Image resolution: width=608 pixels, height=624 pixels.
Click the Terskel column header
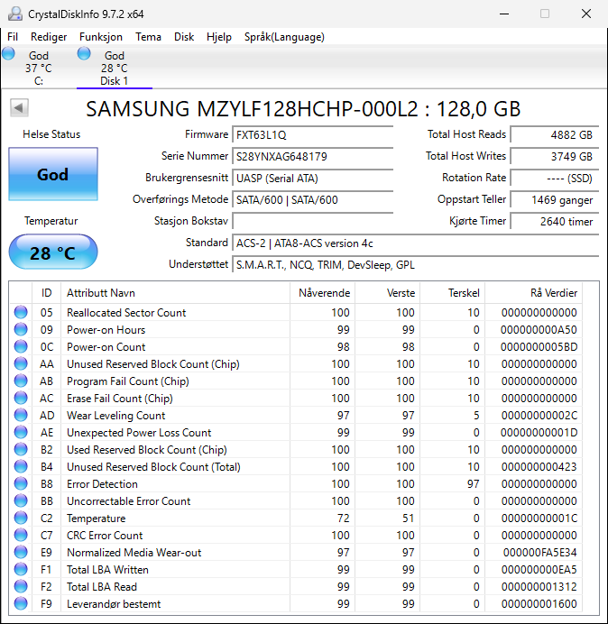tap(452, 293)
